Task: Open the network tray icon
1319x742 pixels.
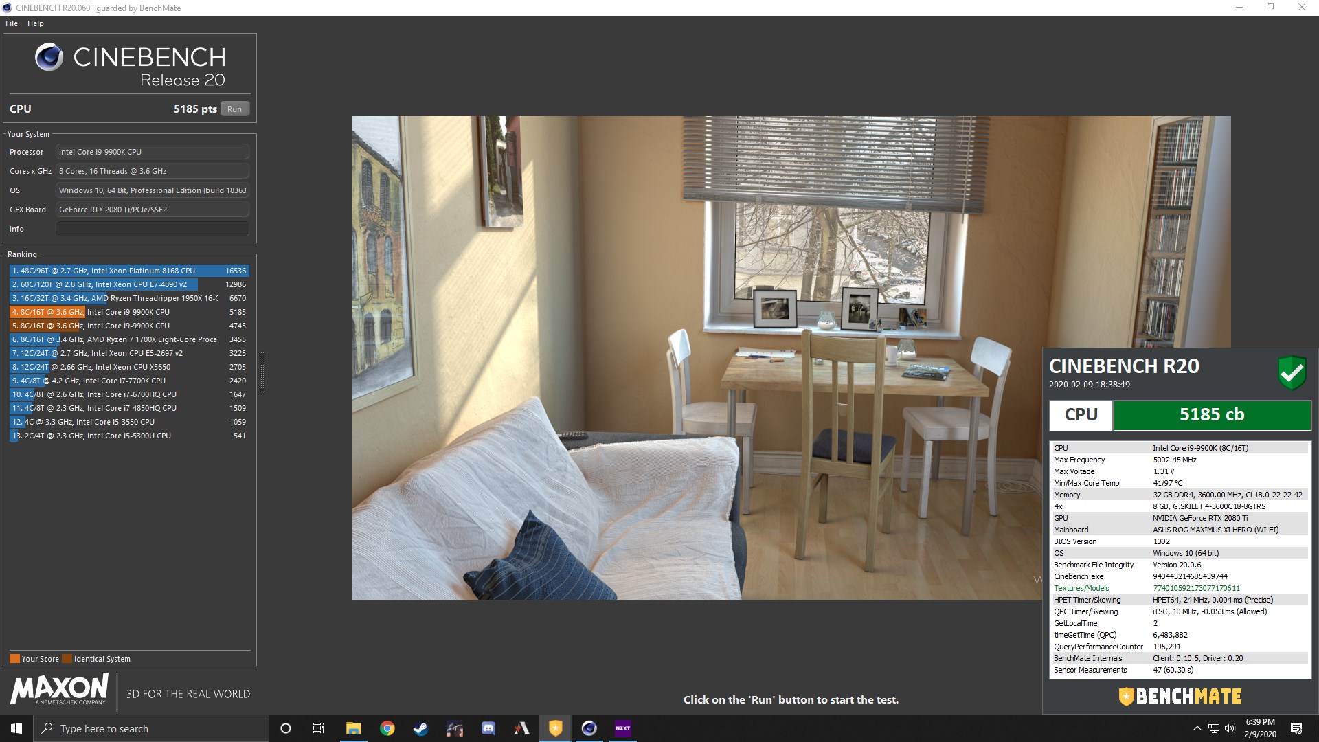Action: (x=1214, y=728)
